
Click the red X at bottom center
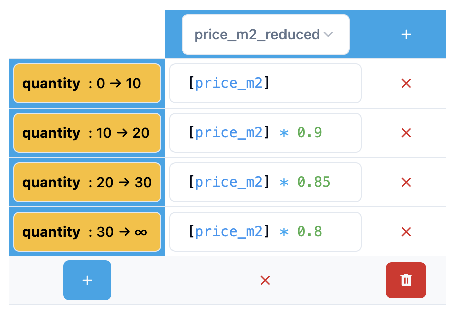(265, 280)
